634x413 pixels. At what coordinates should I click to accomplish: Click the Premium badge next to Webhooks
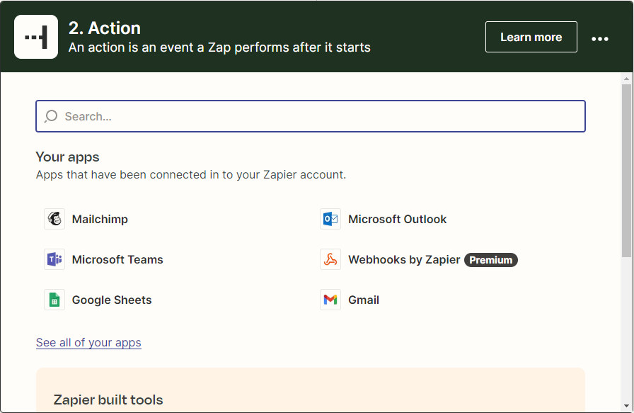(x=491, y=260)
